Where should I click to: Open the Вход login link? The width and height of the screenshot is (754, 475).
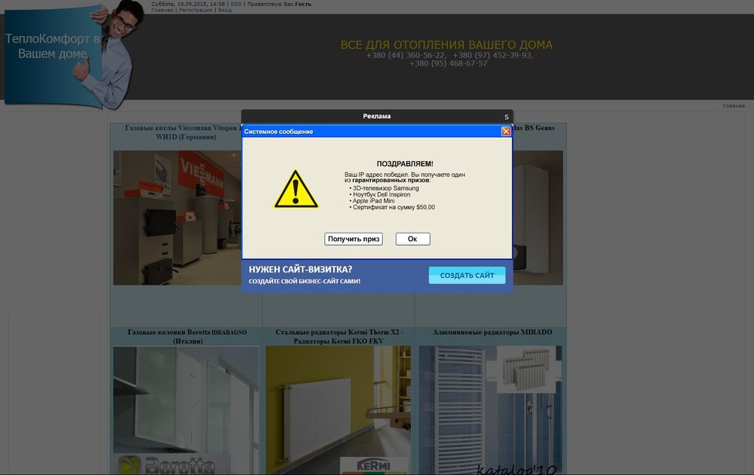(x=225, y=10)
